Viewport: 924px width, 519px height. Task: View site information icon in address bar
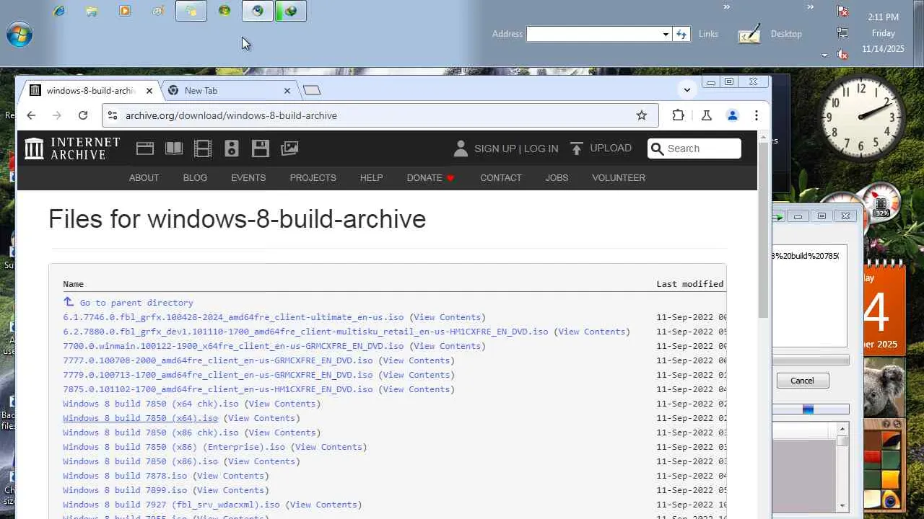point(112,115)
